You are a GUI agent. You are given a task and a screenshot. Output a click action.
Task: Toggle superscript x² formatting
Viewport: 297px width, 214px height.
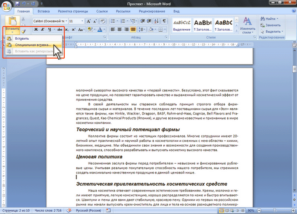point(74,29)
